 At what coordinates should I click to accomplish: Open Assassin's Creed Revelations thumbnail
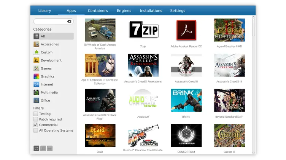click(x=143, y=65)
